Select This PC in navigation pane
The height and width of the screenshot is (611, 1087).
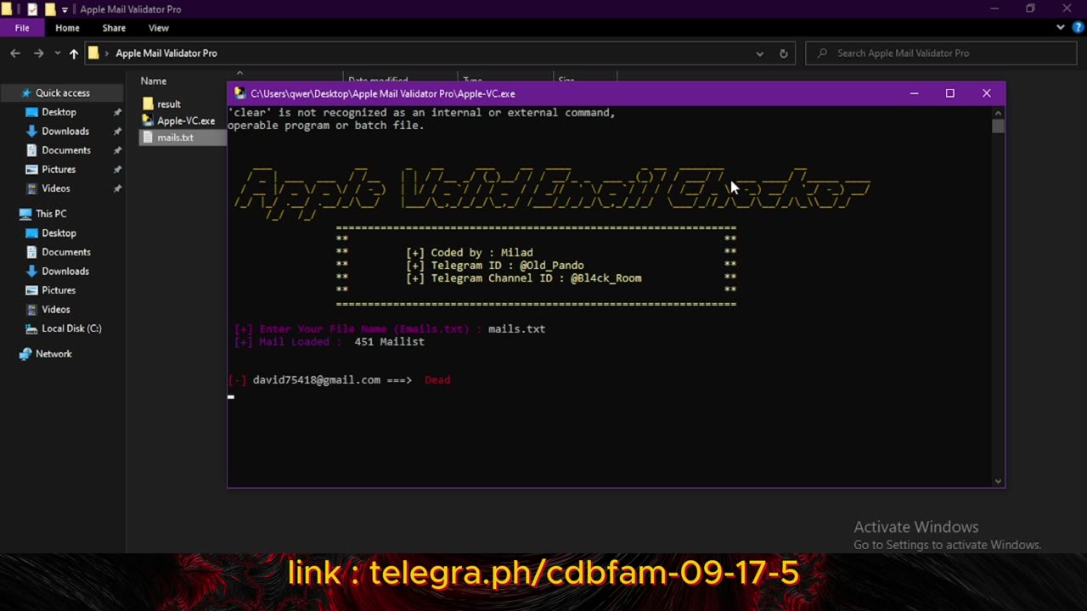click(x=51, y=214)
